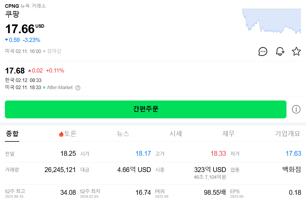Image resolution: width=306 pixels, height=200 pixels.
Task: Click the 시총 value 323억 USD
Action: tap(210, 169)
